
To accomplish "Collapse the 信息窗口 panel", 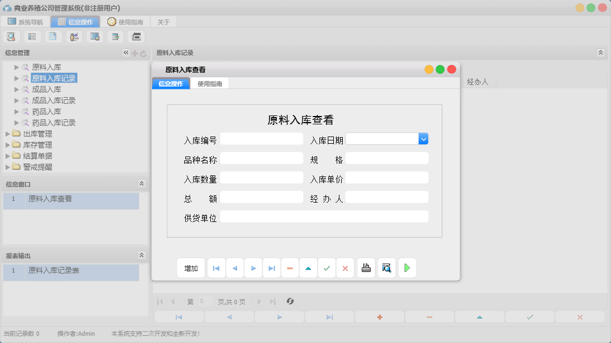I will pos(142,183).
